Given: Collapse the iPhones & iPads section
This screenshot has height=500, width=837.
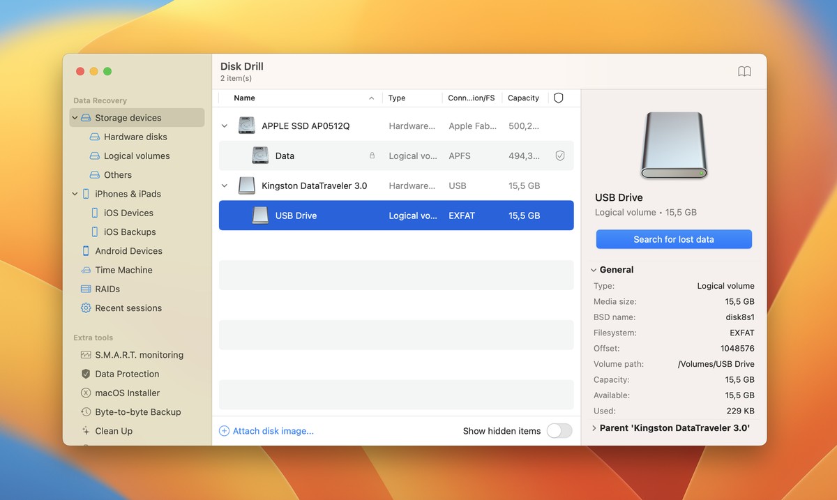Looking at the screenshot, I should (x=75, y=194).
